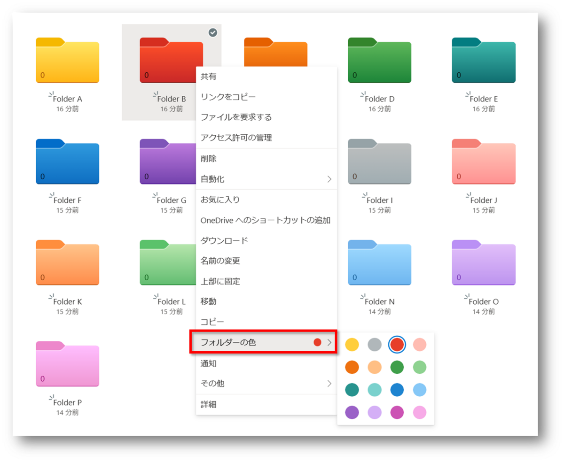Select リンクをコピー menu entry
This screenshot has width=564, height=462.
266,97
